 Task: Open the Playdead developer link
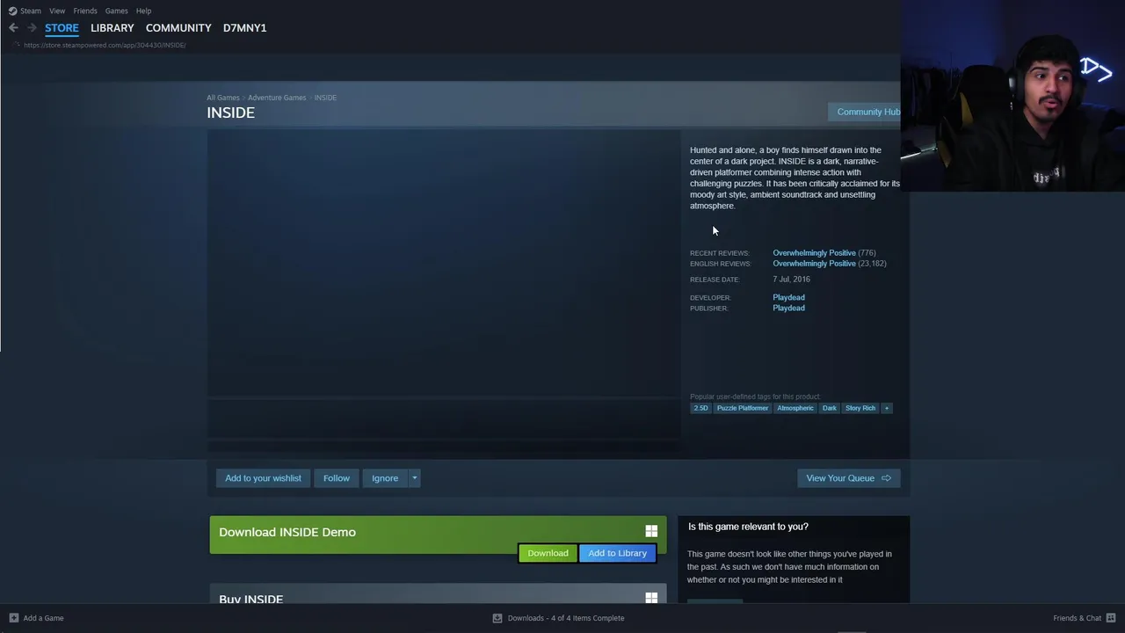(x=788, y=297)
